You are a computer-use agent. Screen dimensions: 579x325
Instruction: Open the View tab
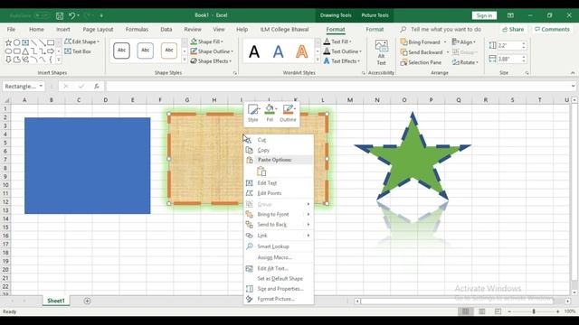click(219, 29)
